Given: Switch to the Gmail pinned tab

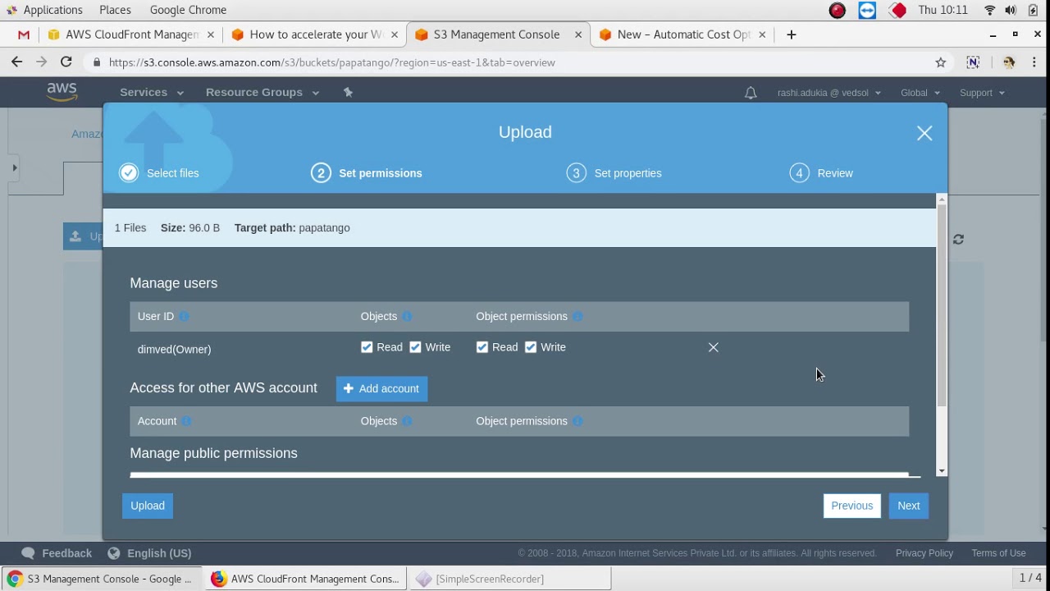Looking at the screenshot, I should click(x=23, y=34).
